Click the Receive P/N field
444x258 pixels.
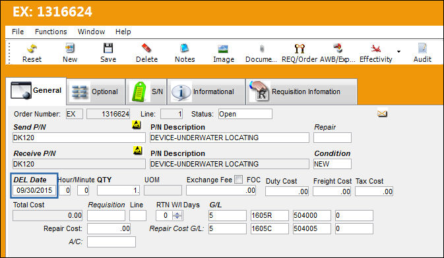(79, 164)
